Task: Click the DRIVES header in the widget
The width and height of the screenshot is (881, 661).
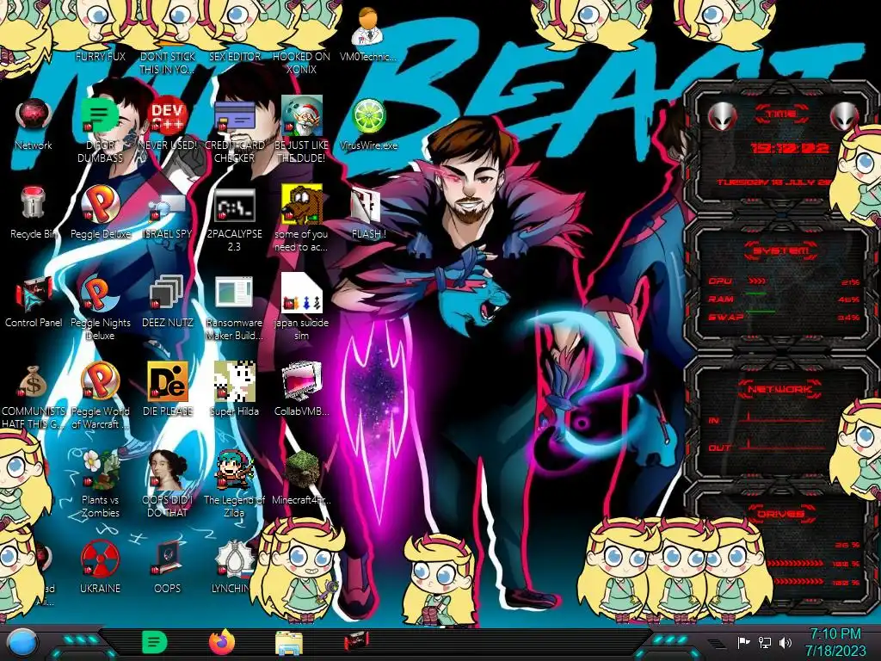Action: tap(779, 514)
